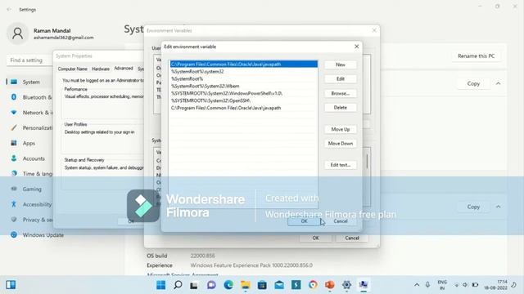
Task: Collapse the section beside upper Copy button
Action: 499,83
